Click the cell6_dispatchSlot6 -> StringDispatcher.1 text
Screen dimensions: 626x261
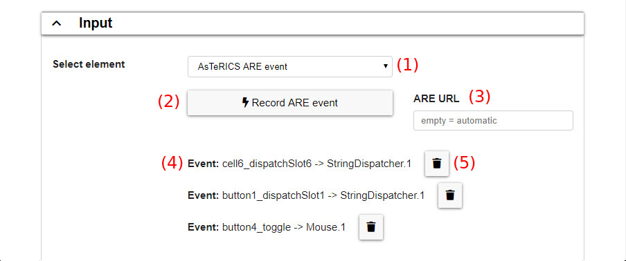[316, 164]
